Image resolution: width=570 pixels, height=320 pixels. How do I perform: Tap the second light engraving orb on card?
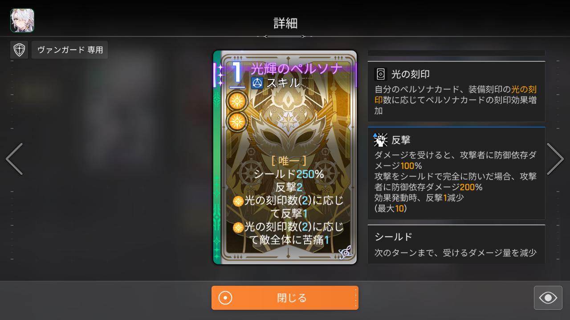[x=237, y=121]
